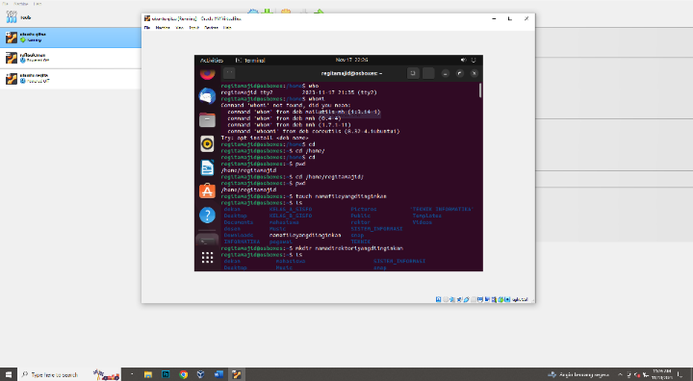Click the volume icon in Ubuntu top bar
693x381 pixels.
pyautogui.click(x=463, y=60)
